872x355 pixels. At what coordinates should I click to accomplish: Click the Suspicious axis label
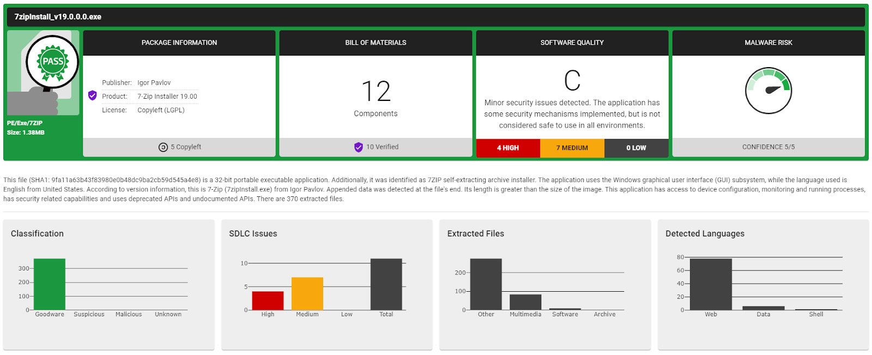[89, 315]
